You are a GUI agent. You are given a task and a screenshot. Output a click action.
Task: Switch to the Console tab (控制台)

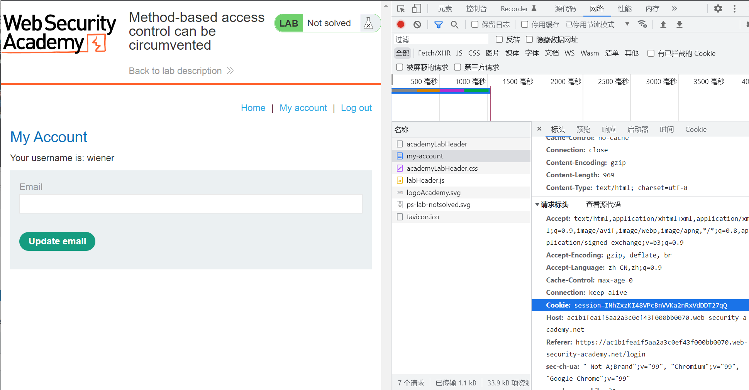coord(476,8)
